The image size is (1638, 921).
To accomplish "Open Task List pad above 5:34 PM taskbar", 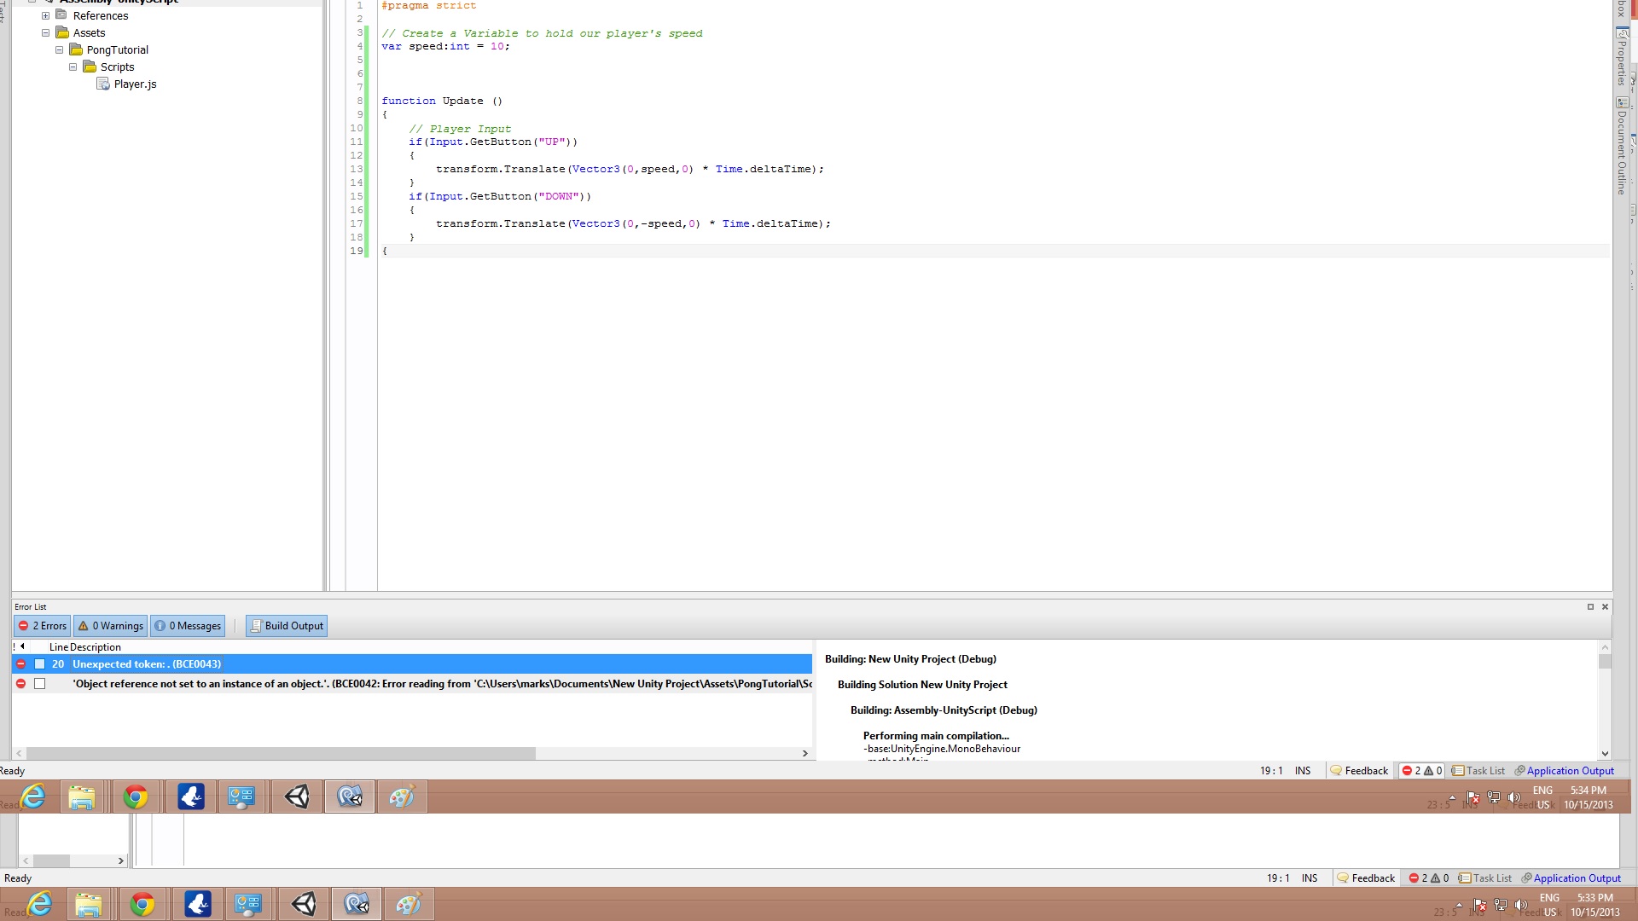I will pos(1478,770).
